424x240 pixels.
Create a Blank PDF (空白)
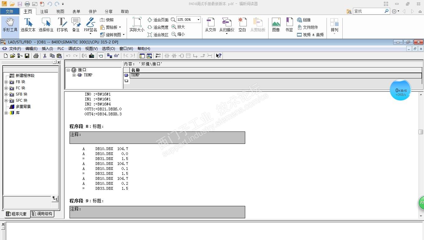242,25
